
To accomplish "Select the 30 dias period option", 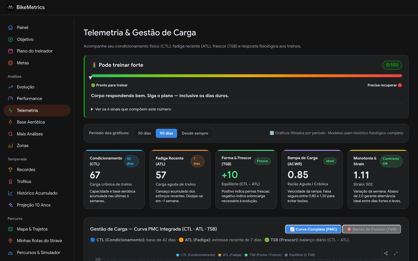I will [144, 133].
